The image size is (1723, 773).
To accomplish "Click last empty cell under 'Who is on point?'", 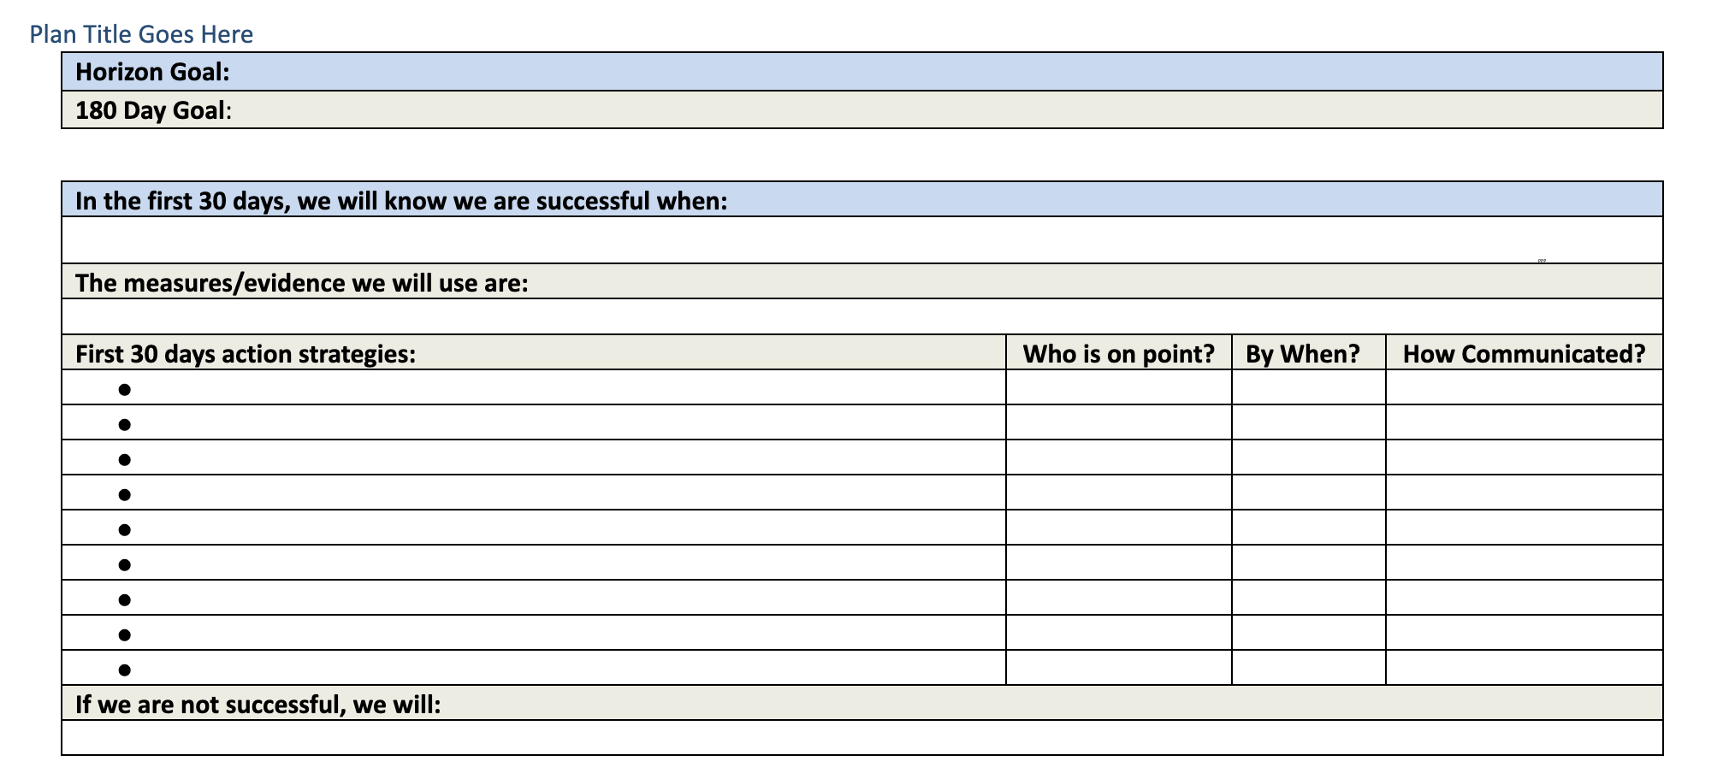I will (1118, 668).
